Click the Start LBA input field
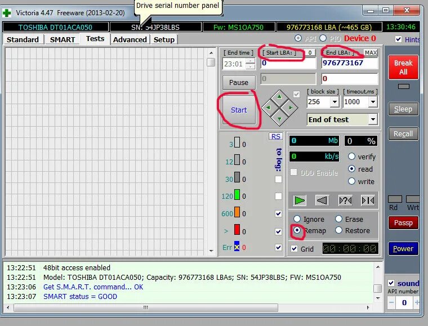 (x=288, y=63)
